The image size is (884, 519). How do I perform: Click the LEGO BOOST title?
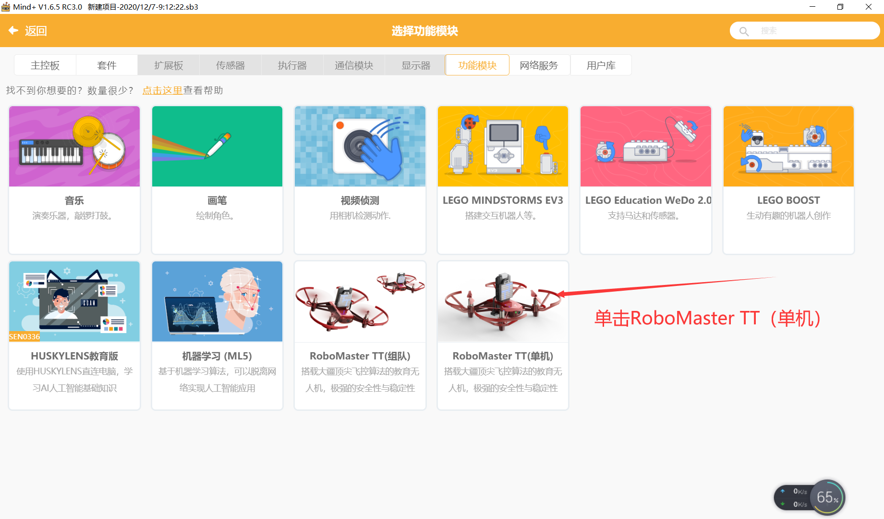tap(788, 200)
